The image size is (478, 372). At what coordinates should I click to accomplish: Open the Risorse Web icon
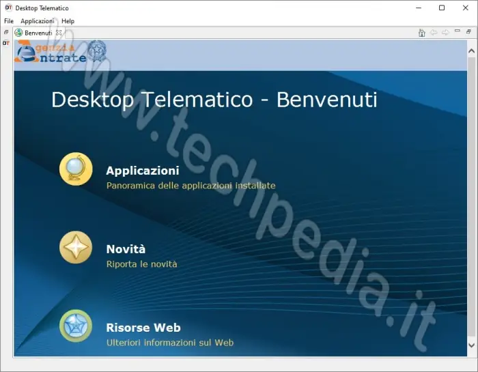point(76,326)
